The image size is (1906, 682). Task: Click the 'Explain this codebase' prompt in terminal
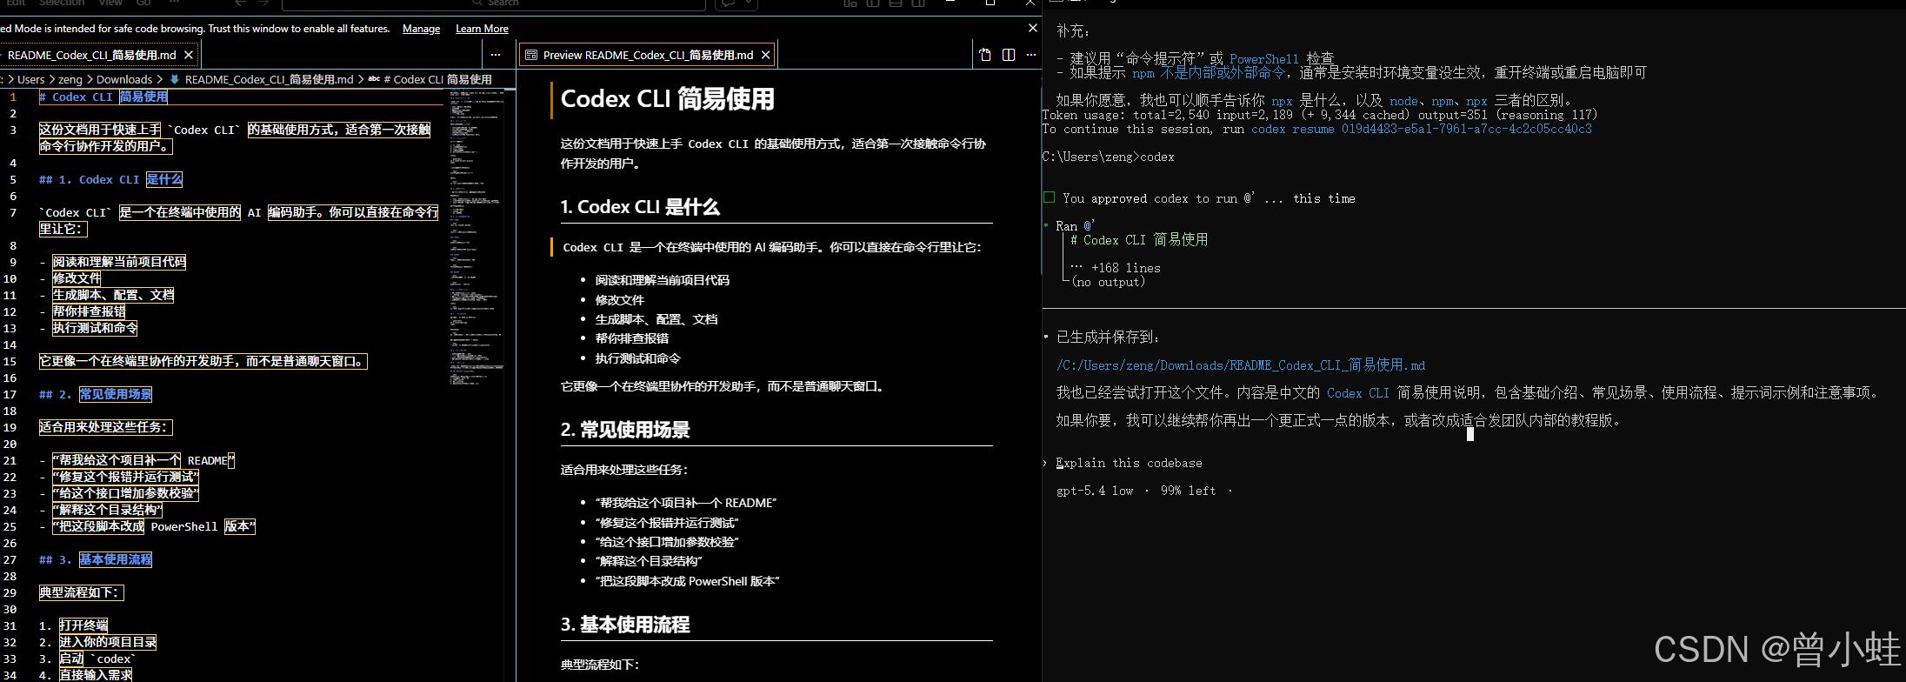(1129, 463)
